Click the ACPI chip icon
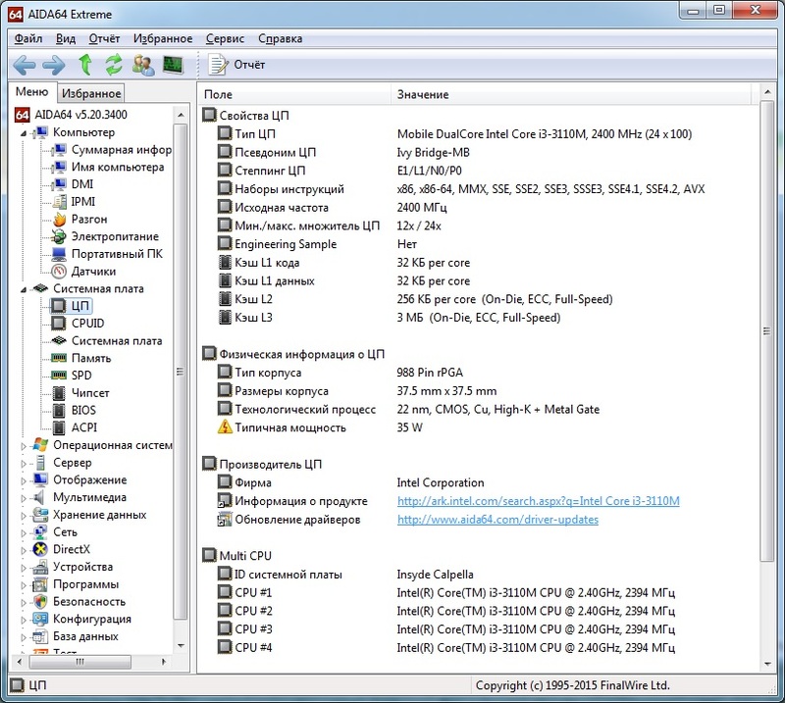Image resolution: width=785 pixels, height=703 pixels. pyautogui.click(x=59, y=427)
